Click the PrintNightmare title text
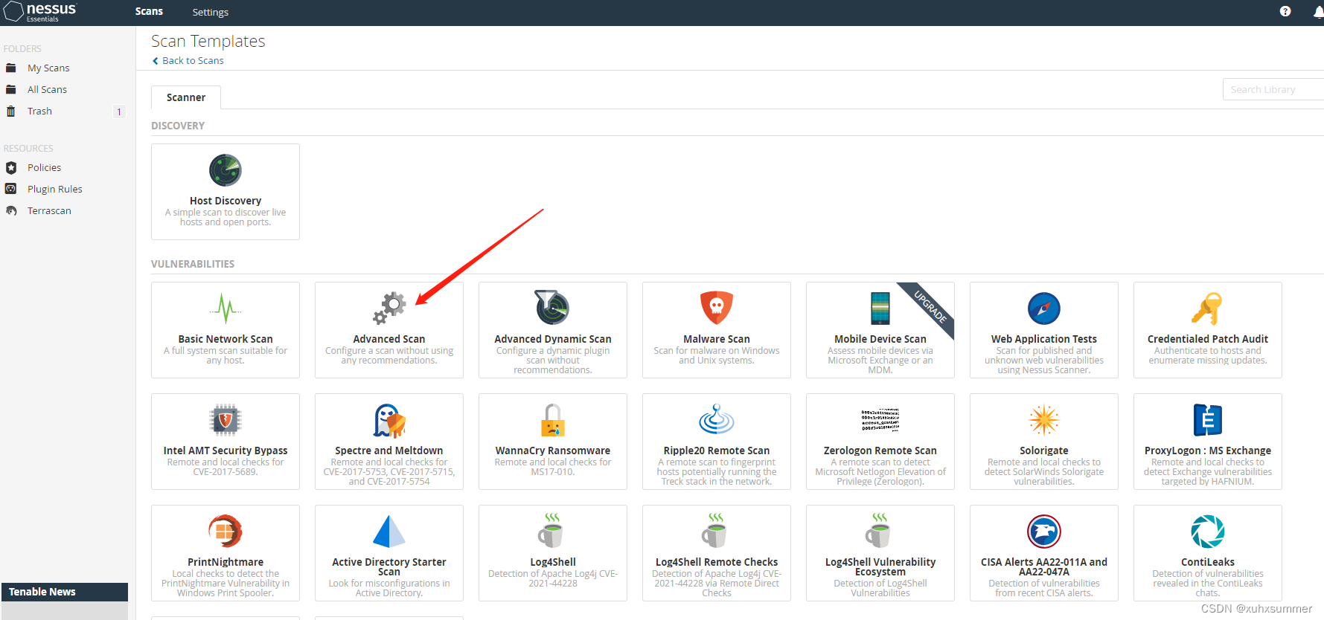Viewport: 1324px width, 620px height. (226, 562)
